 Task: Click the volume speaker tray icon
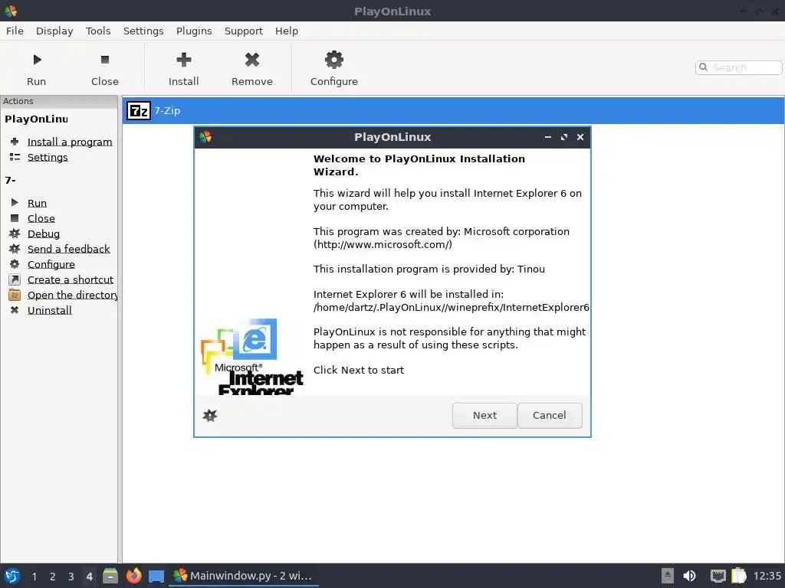689,576
